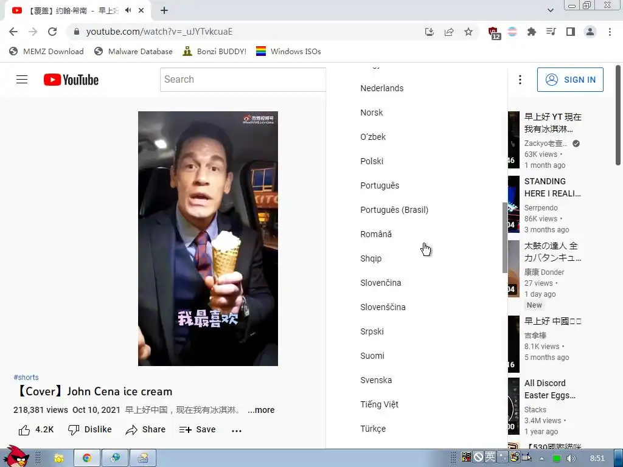Show hidden tray icons arrow
Viewport: 623px width, 467px height.
pos(541,458)
